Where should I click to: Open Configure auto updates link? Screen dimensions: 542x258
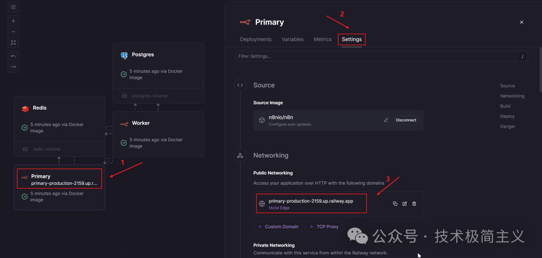coord(290,124)
